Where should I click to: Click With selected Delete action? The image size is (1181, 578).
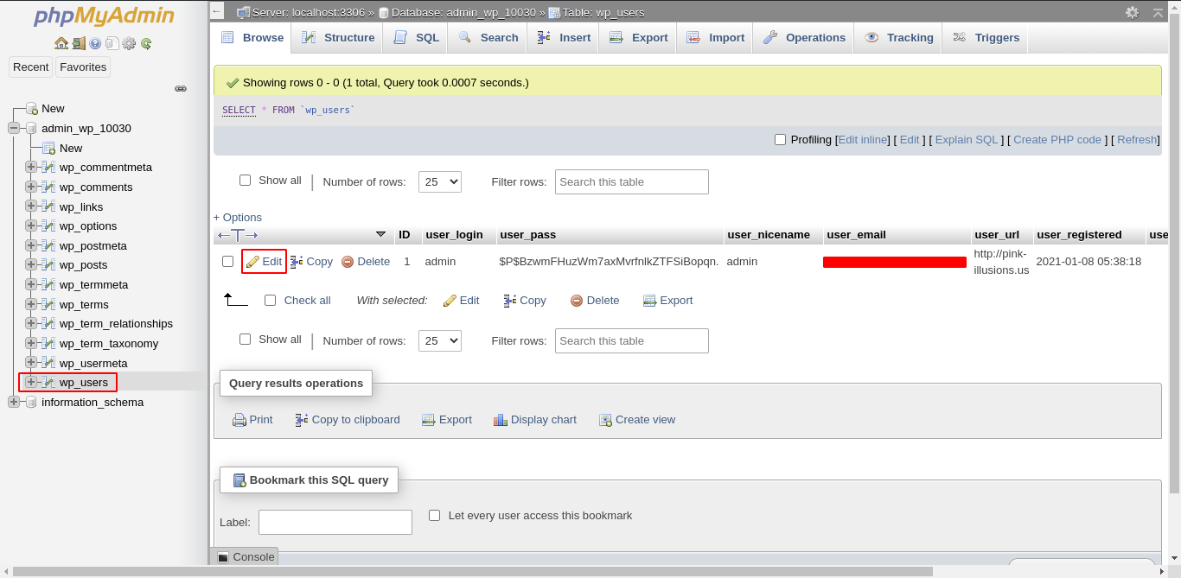pos(595,301)
